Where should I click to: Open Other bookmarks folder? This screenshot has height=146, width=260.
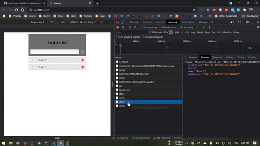tap(226, 16)
